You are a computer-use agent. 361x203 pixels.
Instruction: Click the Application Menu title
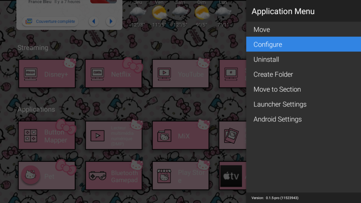tap(283, 11)
